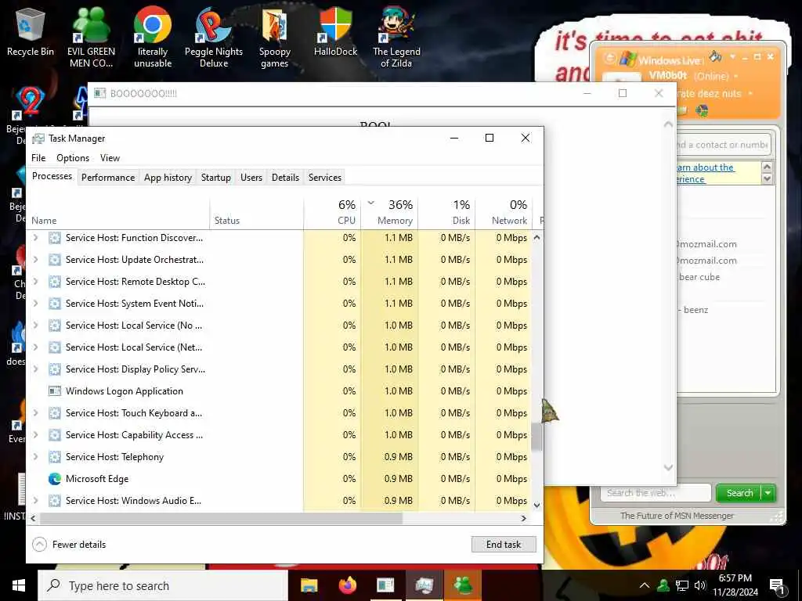The height and width of the screenshot is (601, 802).
Task: Expand Service Host: Function Discover... row
Action: (x=36, y=238)
